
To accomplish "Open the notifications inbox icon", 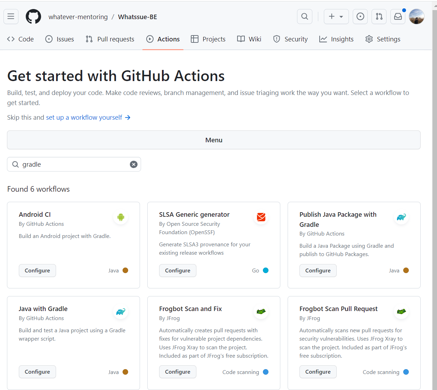I will click(x=398, y=16).
